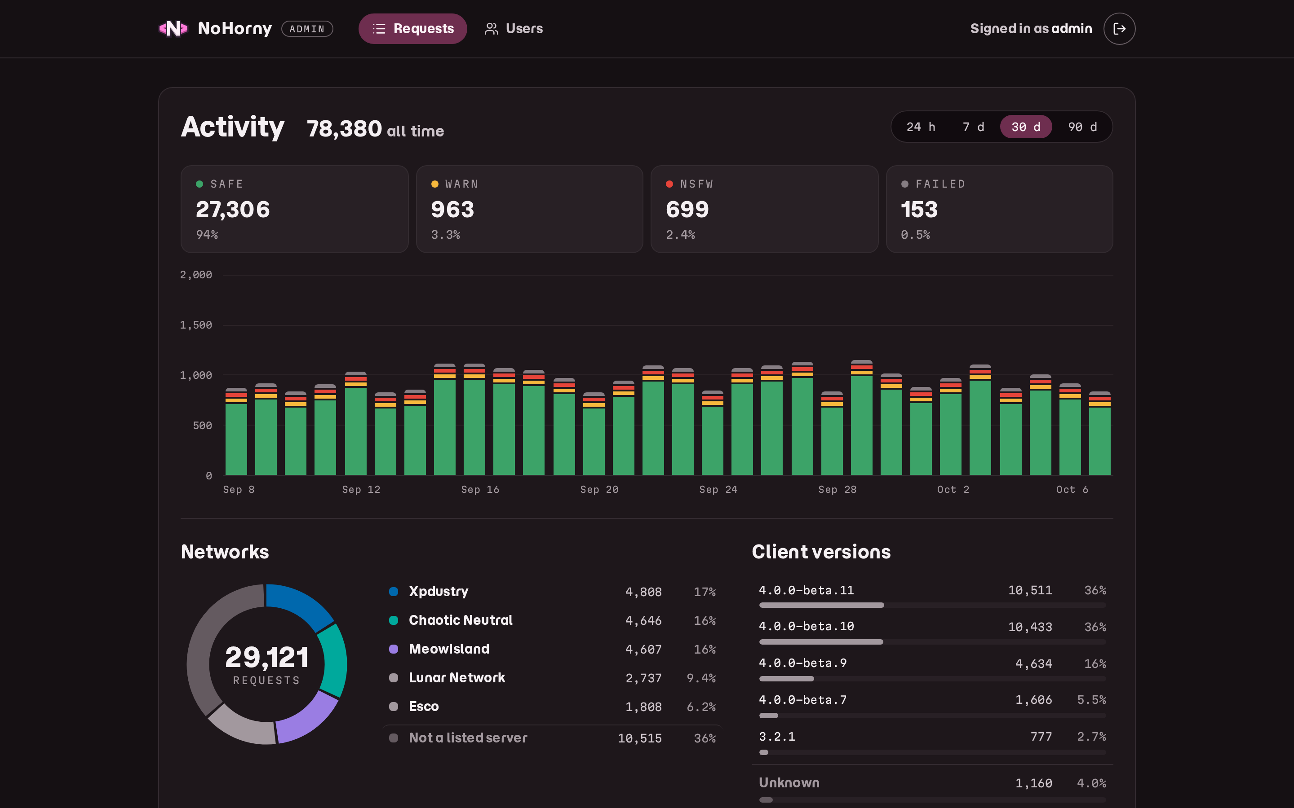
Task: Click the WARN stat card
Action: (529, 209)
